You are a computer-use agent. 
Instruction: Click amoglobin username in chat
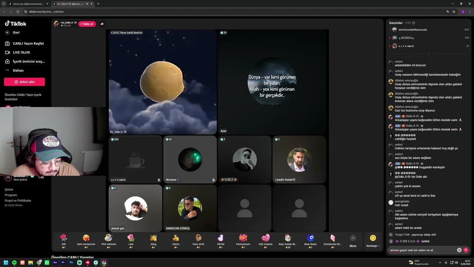point(402,201)
